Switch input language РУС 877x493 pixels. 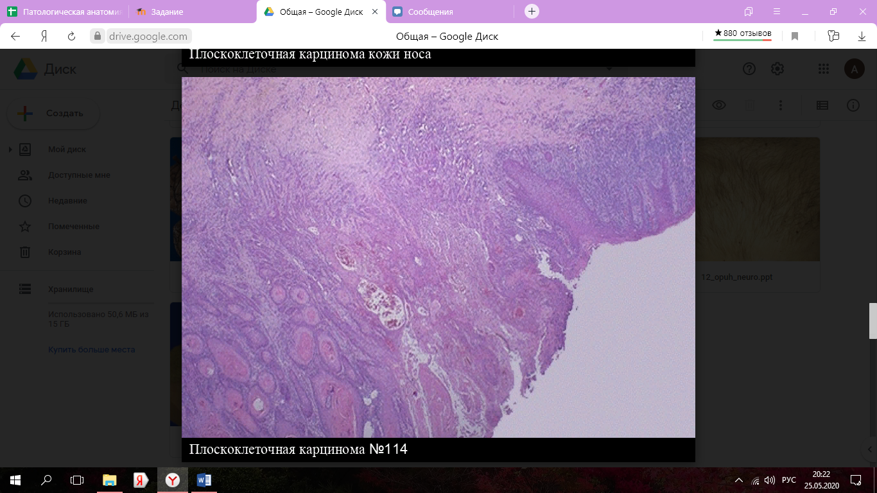click(x=789, y=480)
